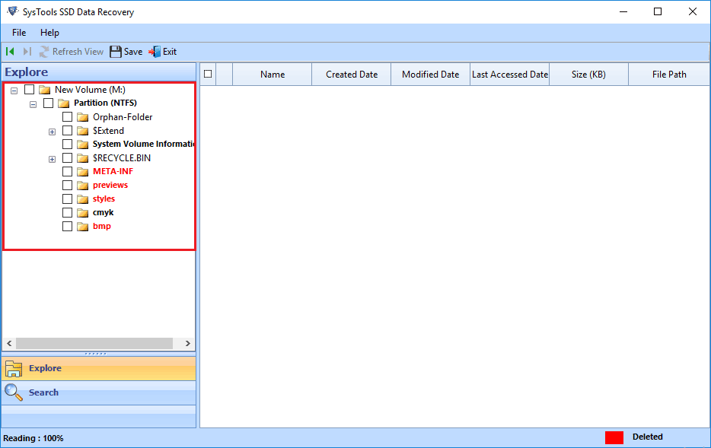The image size is (711, 448).
Task: Click the $RECYCLE.BIN folder icon
Action: pos(82,158)
